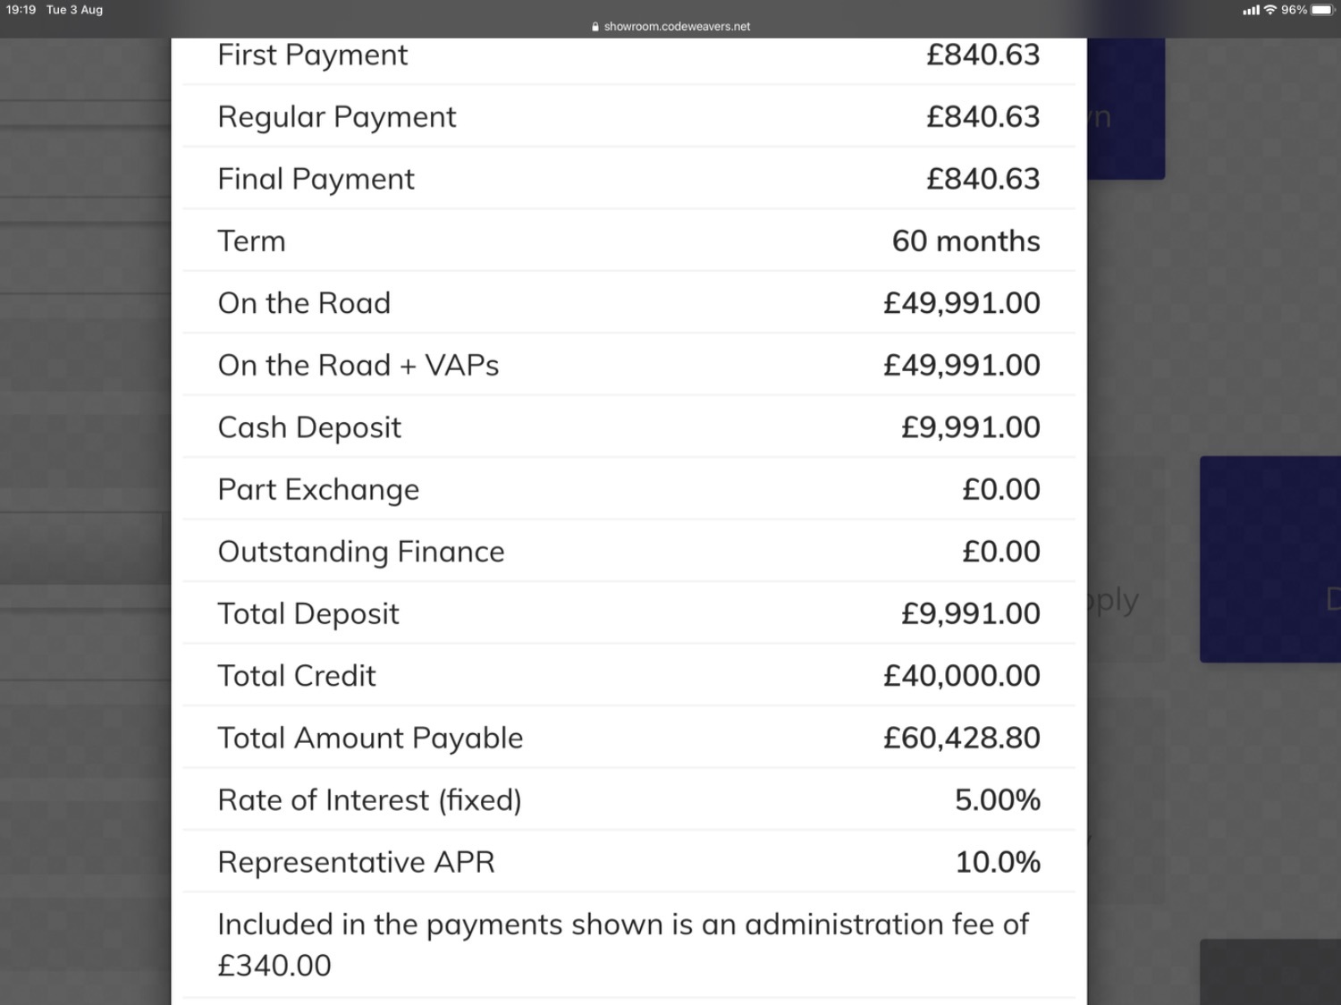
Task: Click the Term 60 months value
Action: coord(966,241)
